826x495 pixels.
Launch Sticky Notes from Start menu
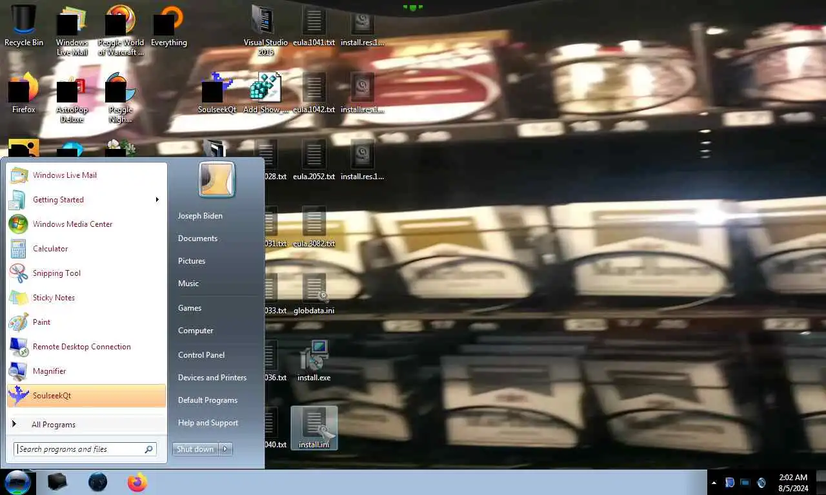(x=86, y=298)
